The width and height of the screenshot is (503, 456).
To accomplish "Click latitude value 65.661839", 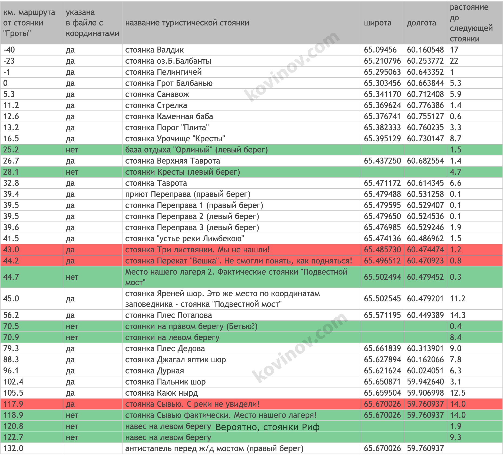I will pos(382,348).
